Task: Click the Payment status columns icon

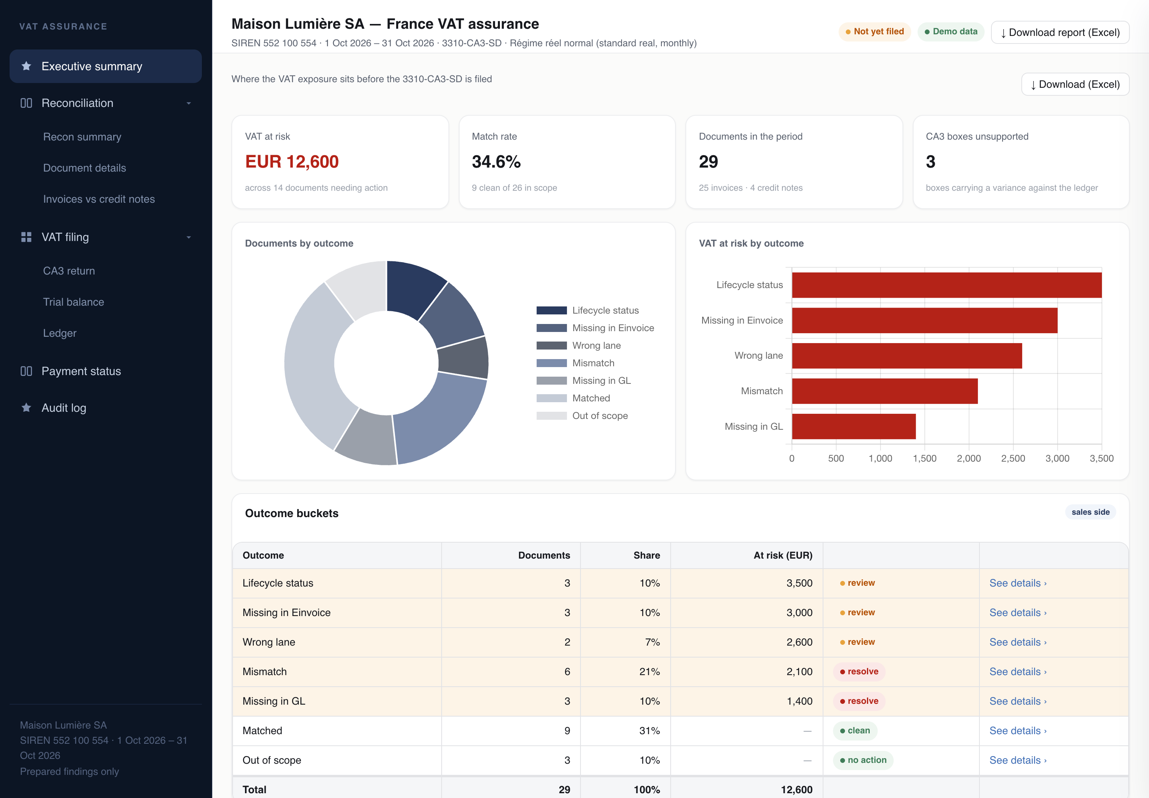Action: pyautogui.click(x=26, y=371)
